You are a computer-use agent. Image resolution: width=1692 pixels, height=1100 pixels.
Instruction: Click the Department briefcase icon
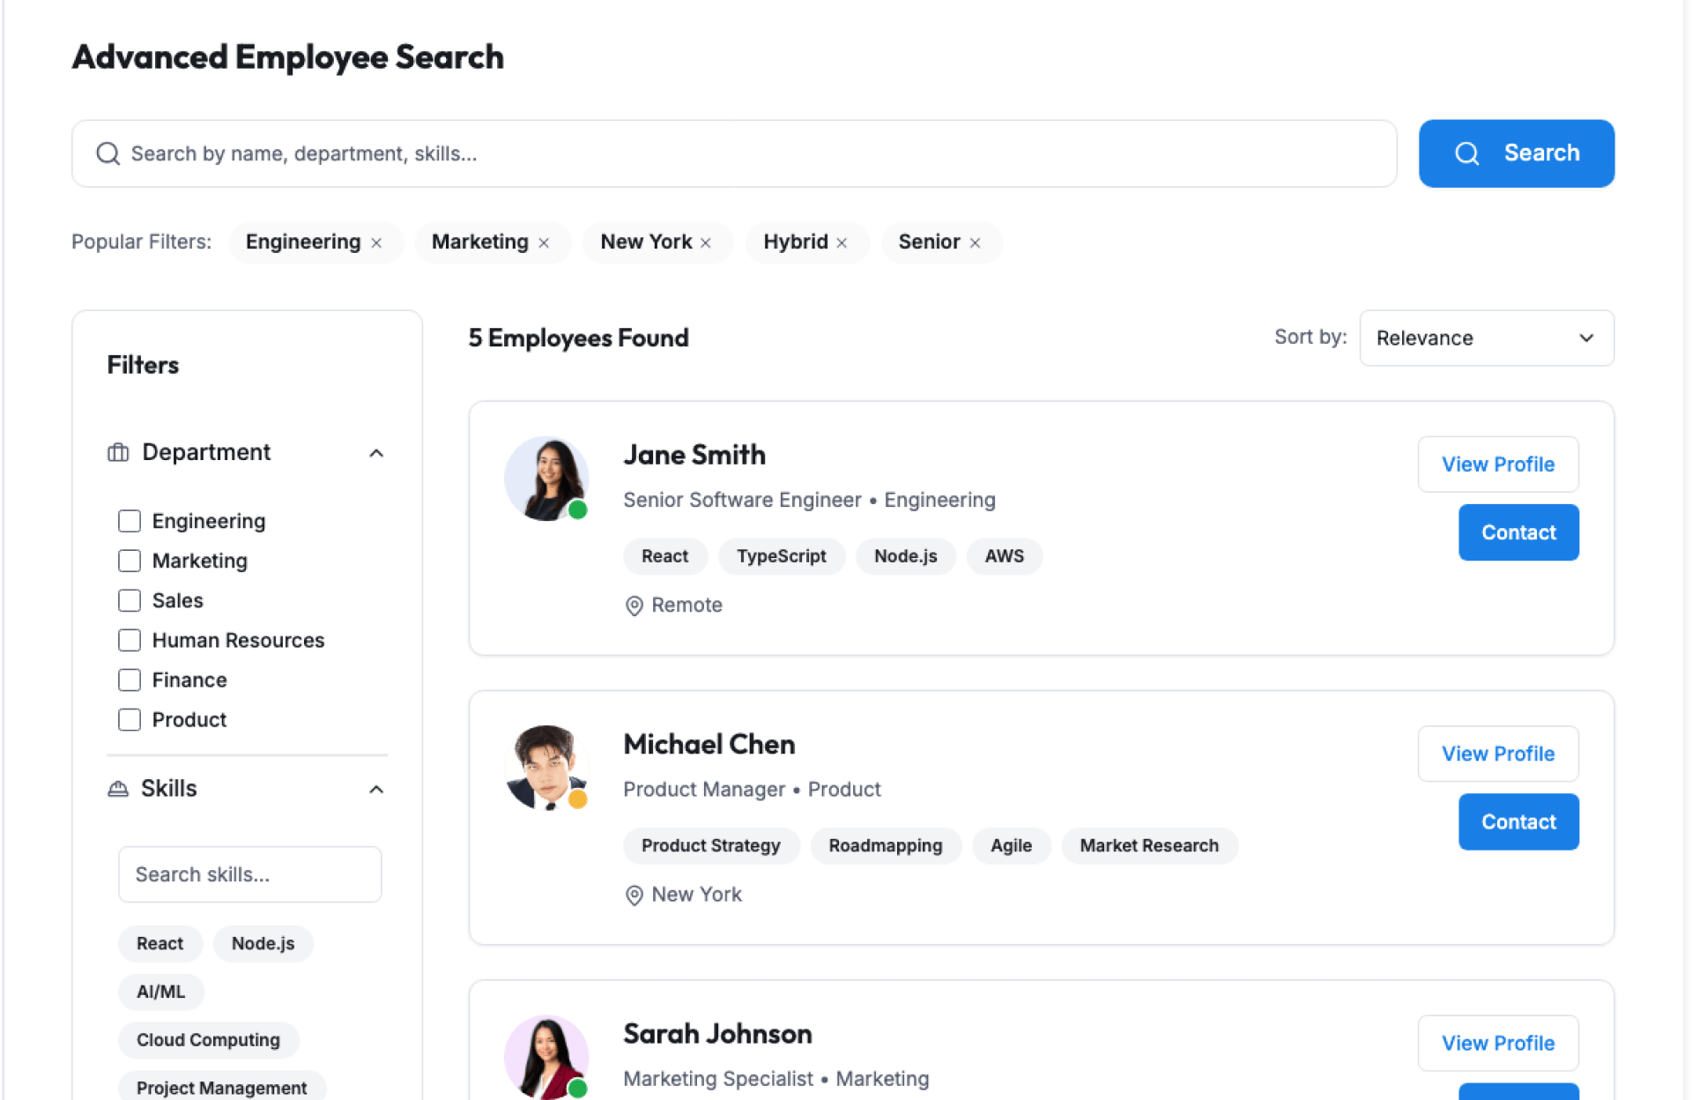(118, 453)
